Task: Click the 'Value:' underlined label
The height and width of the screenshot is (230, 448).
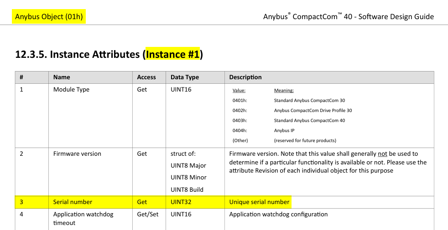Action: (239, 91)
